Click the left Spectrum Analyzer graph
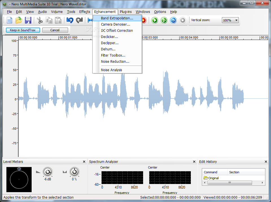The height and width of the screenshot is (202, 271). (122, 178)
